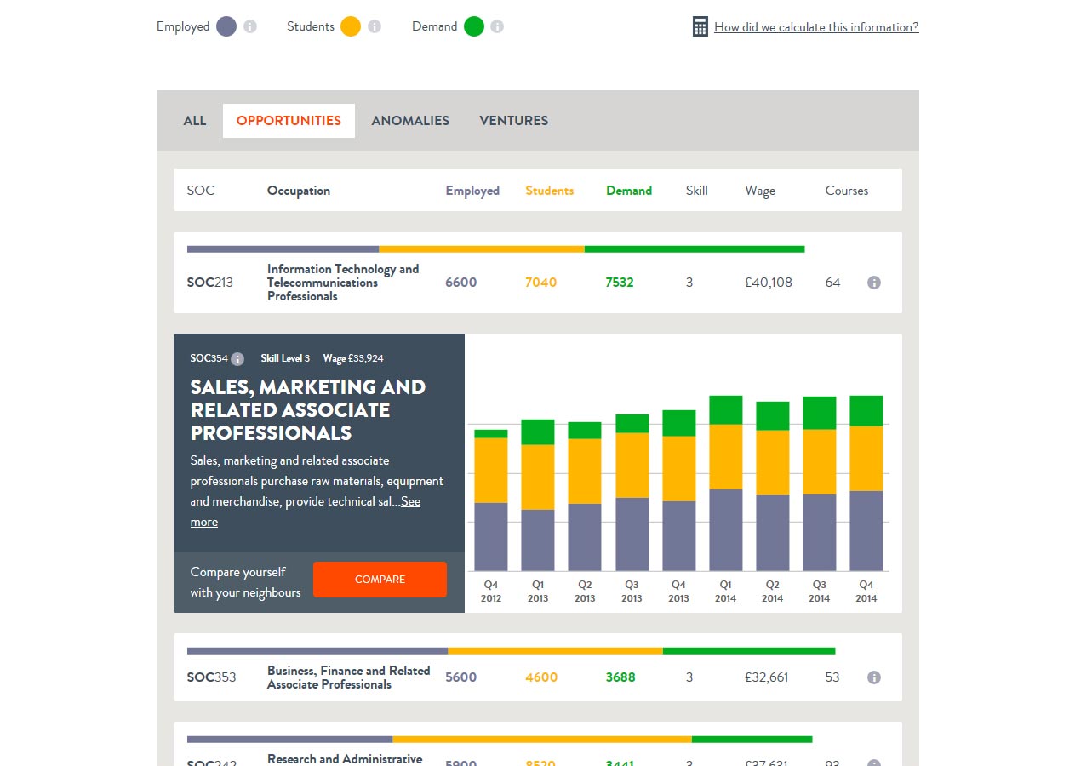Open info icon for SOC213 row
This screenshot has width=1075, height=766.
click(873, 283)
